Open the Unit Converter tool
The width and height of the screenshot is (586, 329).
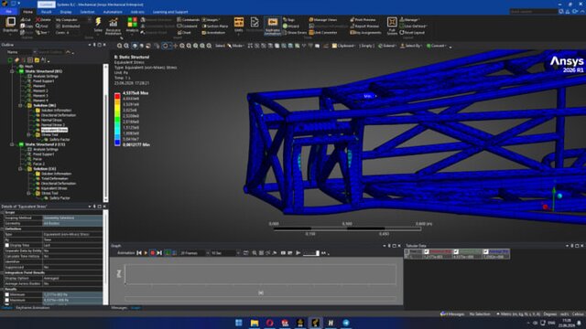coord(323,33)
